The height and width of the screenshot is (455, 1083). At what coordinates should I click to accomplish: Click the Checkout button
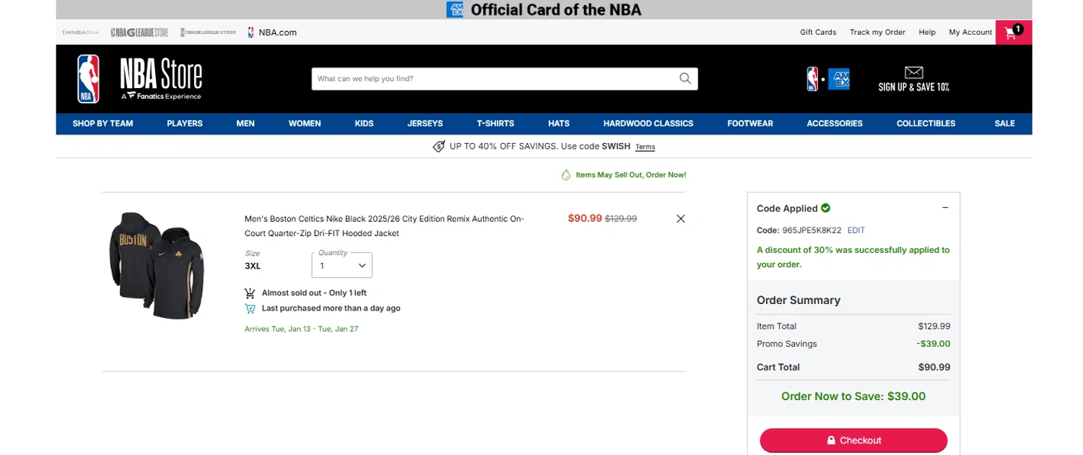[x=853, y=441]
